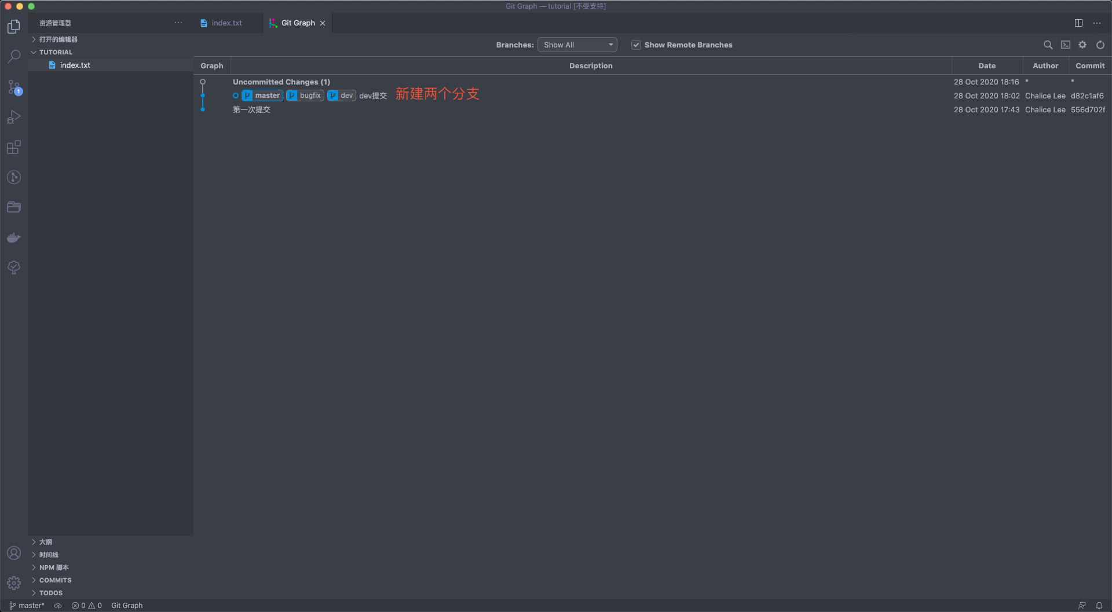Click the Docker icon in activity bar
Image resolution: width=1112 pixels, height=612 pixels.
coord(14,238)
